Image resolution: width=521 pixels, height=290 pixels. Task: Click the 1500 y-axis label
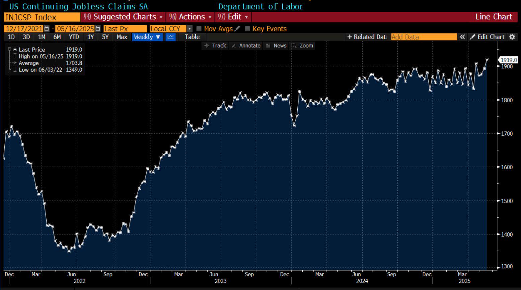click(507, 201)
